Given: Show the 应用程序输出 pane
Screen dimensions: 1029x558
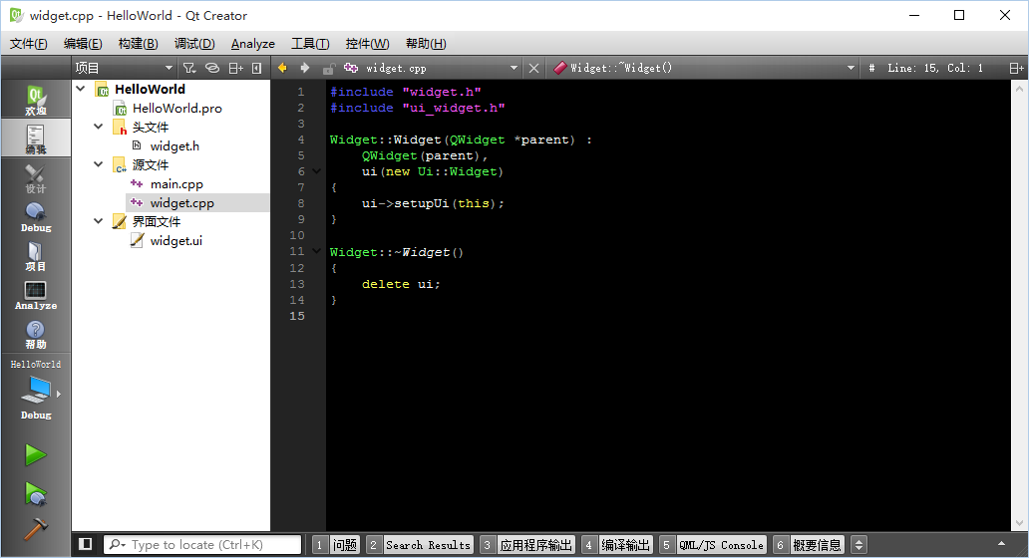Looking at the screenshot, I should point(527,545).
